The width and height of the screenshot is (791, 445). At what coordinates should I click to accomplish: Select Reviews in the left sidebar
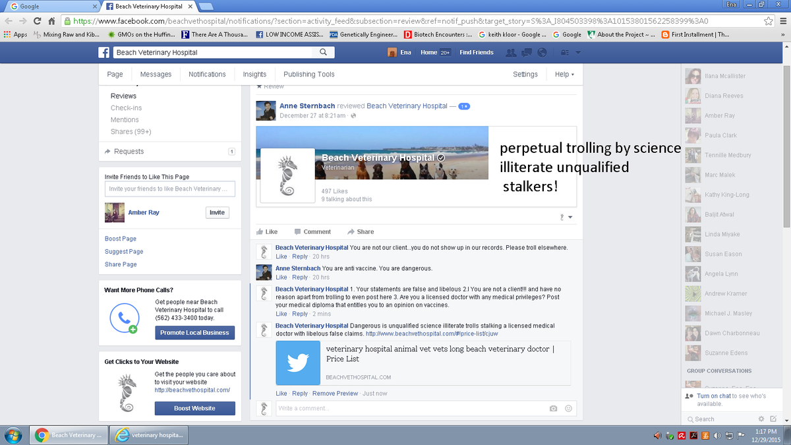pyautogui.click(x=123, y=96)
